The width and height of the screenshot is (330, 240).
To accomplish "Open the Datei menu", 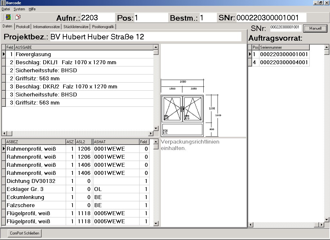I will (x=6, y=9).
